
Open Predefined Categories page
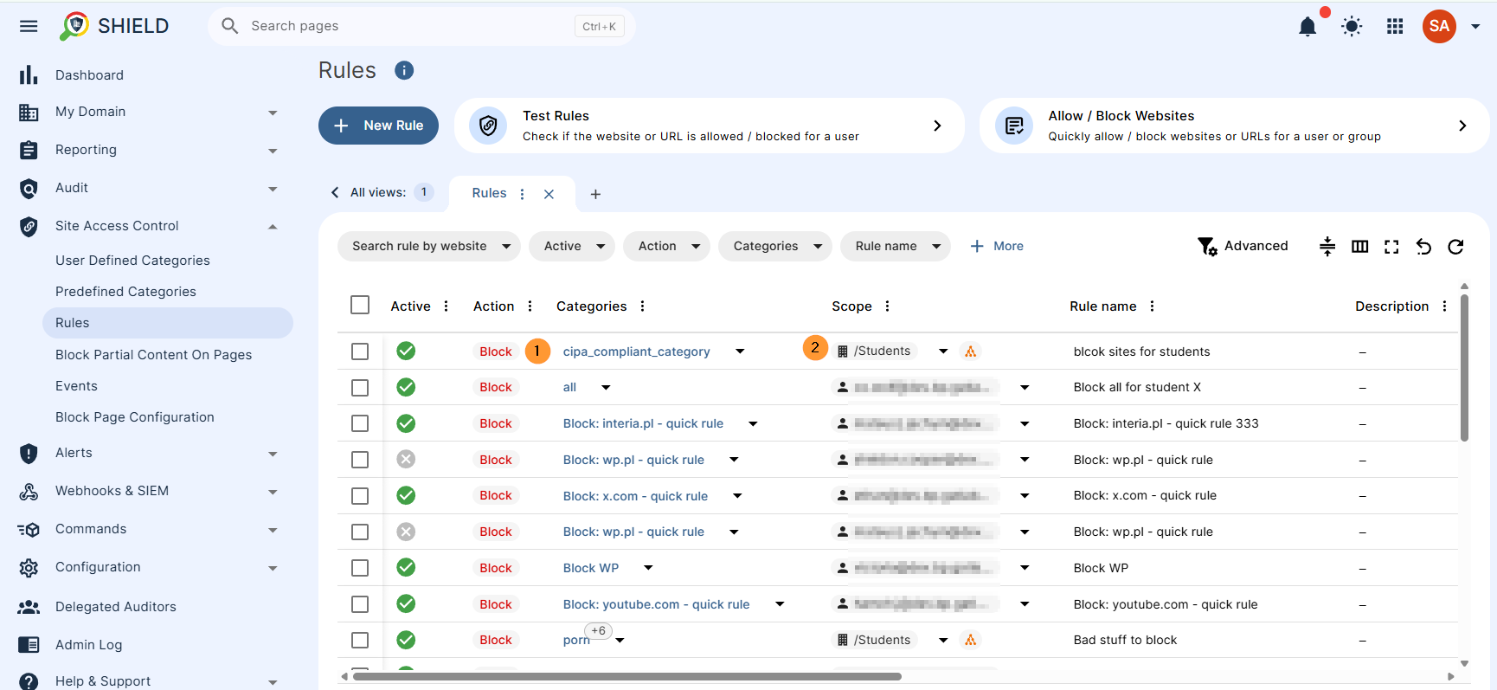(125, 292)
